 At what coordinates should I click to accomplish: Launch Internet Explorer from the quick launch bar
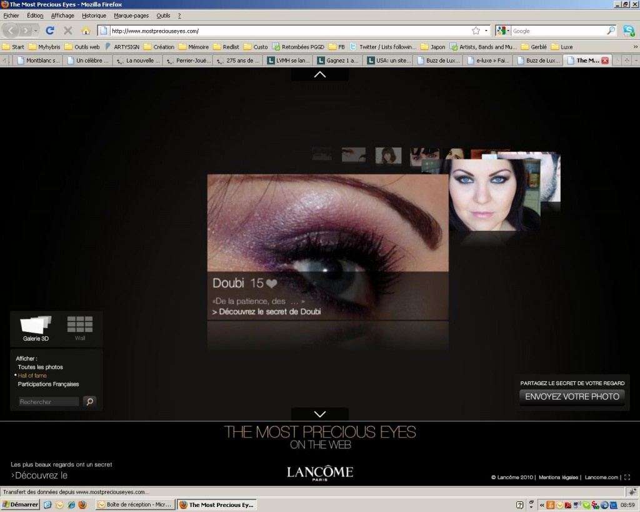(71, 504)
